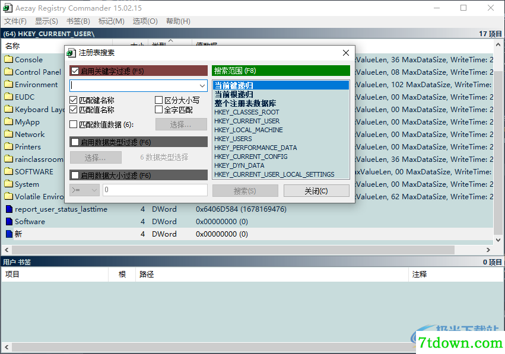This screenshot has height=354, width=505.
Task: Select HKEY_CURRENT_USER in scope list
Action: 281,121
